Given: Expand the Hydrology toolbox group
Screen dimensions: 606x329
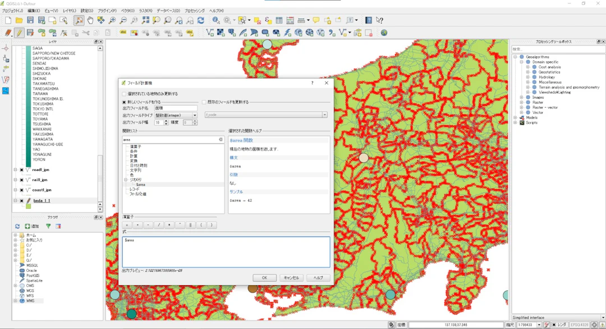Looking at the screenshot, I should coord(527,77).
